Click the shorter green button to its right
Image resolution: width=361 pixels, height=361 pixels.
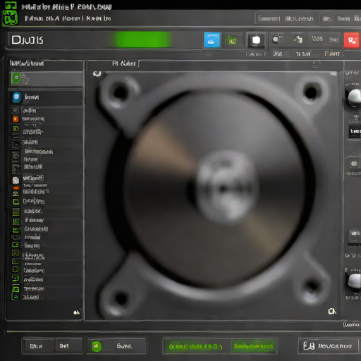click(x=254, y=346)
